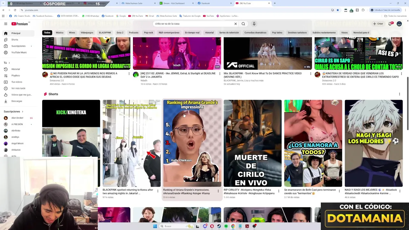The width and height of the screenshot is (409, 230).
Task: Select the Videojuegos filter chip
Action: click(x=87, y=33)
